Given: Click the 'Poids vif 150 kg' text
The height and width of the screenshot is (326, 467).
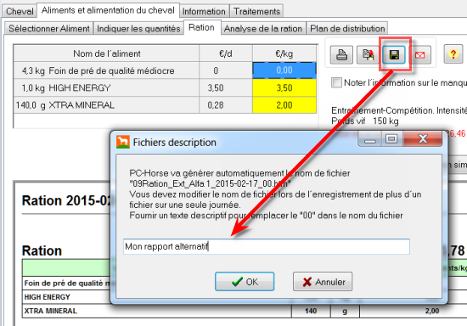Looking at the screenshot, I should tap(365, 121).
